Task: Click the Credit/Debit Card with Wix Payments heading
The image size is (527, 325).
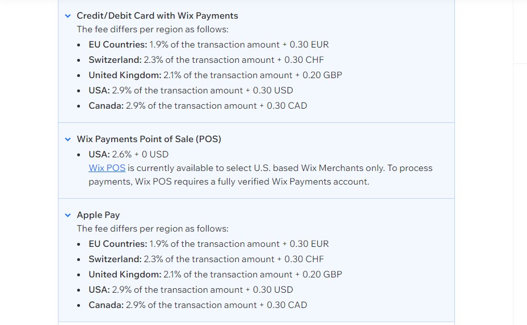Action: click(157, 16)
